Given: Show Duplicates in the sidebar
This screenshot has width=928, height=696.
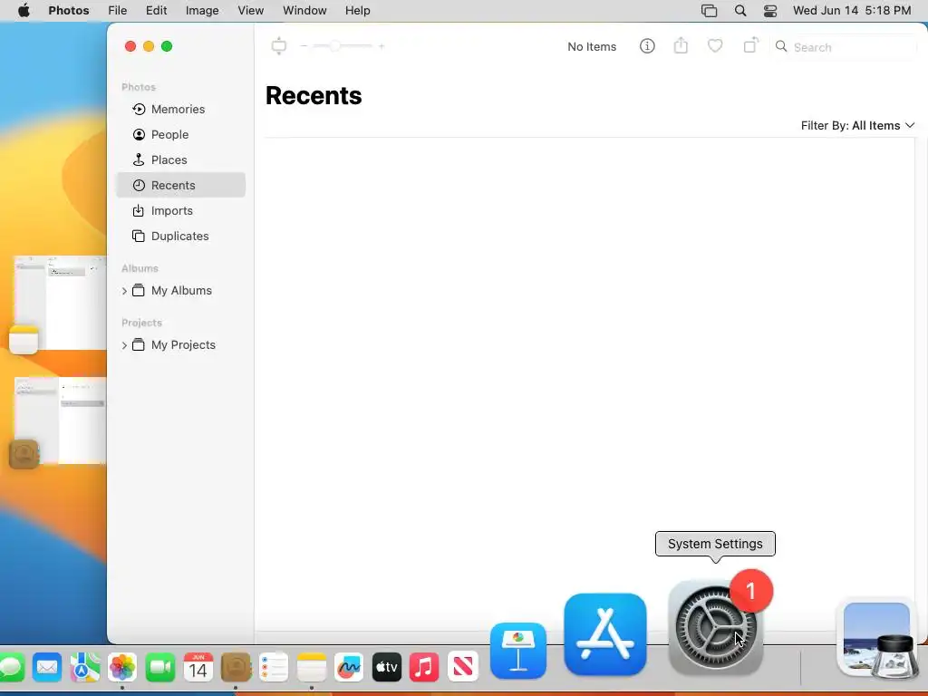Looking at the screenshot, I should click(x=180, y=237).
